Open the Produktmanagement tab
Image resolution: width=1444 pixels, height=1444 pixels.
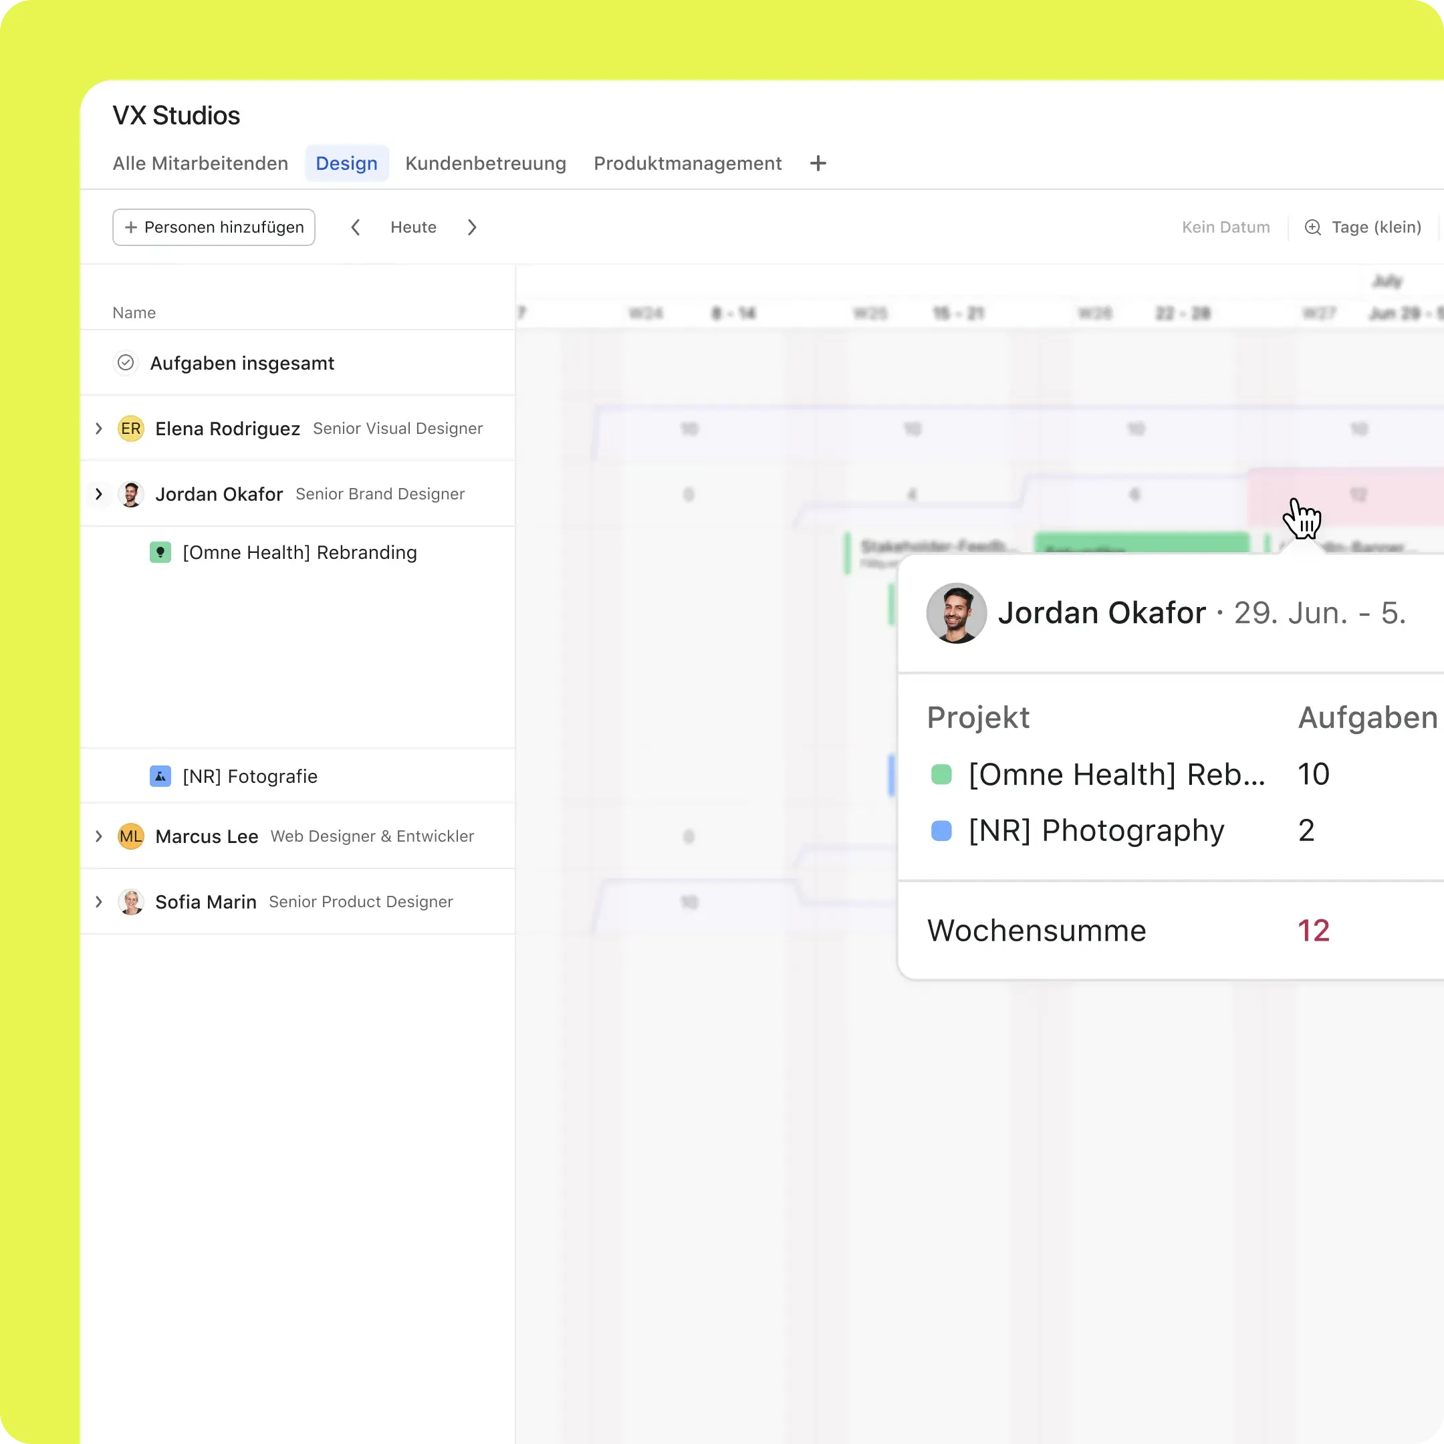pos(687,163)
